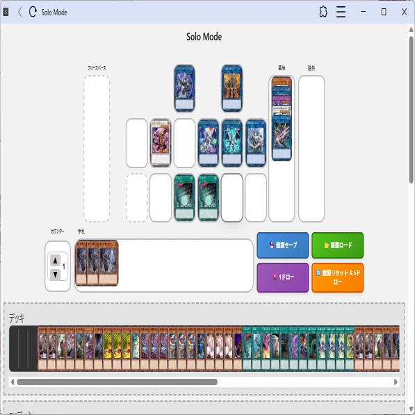Viewport: 415px width, 415px height.
Task: Click the app icon beside the back arrow
Action: [x=6, y=12]
